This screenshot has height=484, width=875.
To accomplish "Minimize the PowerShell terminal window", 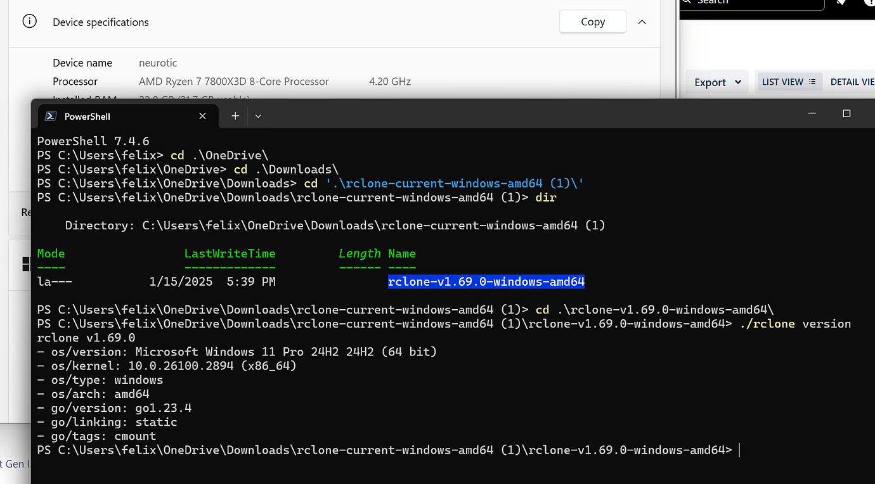I will pyautogui.click(x=812, y=113).
